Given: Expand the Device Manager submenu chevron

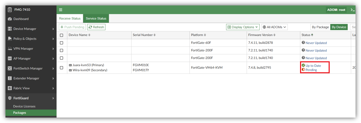Looking at the screenshot, I should (x=53, y=29).
